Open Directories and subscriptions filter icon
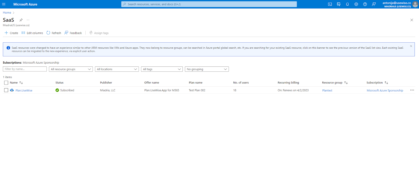 [x=339, y=4]
